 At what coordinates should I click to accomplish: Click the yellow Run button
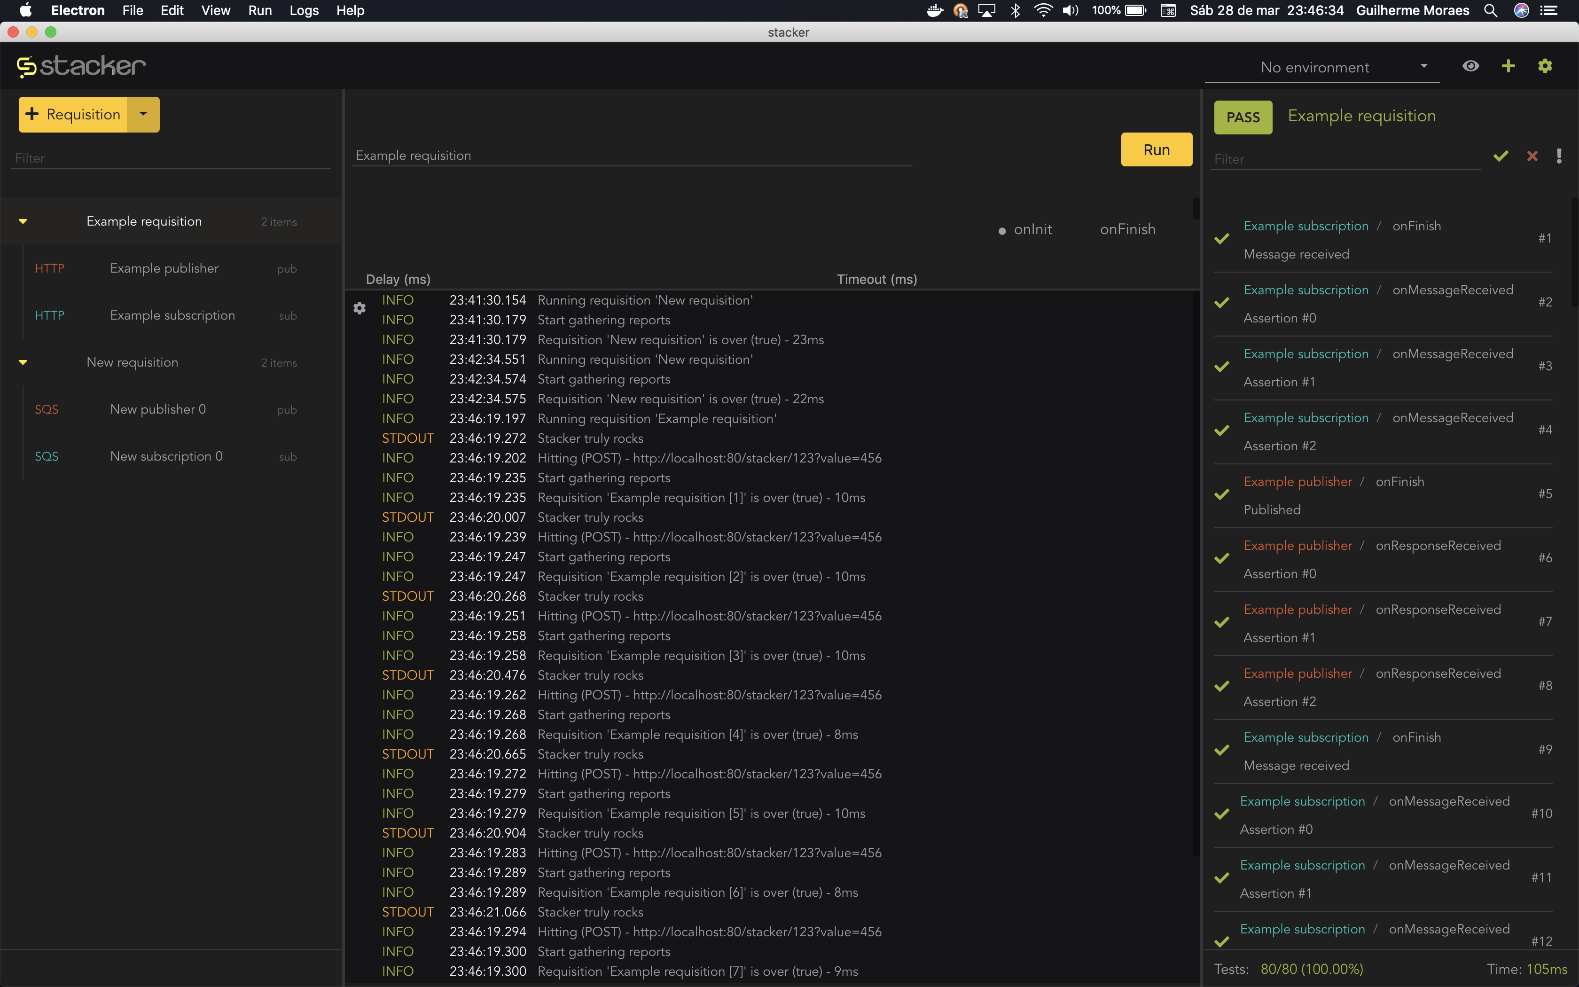pos(1156,149)
